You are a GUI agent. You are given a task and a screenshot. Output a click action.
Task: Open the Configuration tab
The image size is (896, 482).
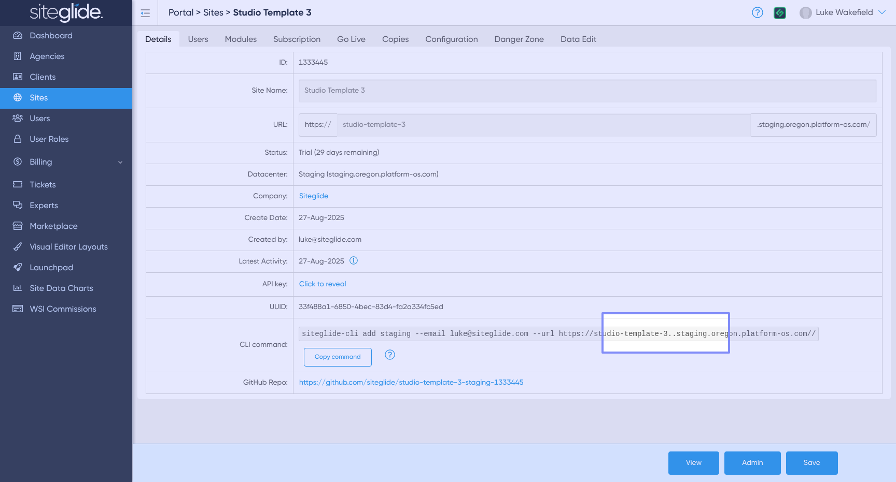coord(451,39)
